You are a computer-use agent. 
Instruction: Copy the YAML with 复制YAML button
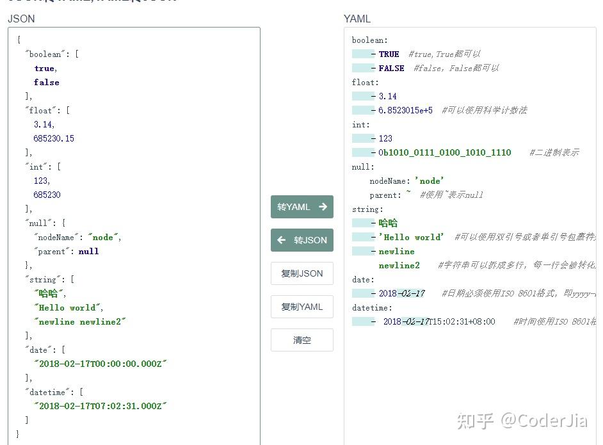302,307
